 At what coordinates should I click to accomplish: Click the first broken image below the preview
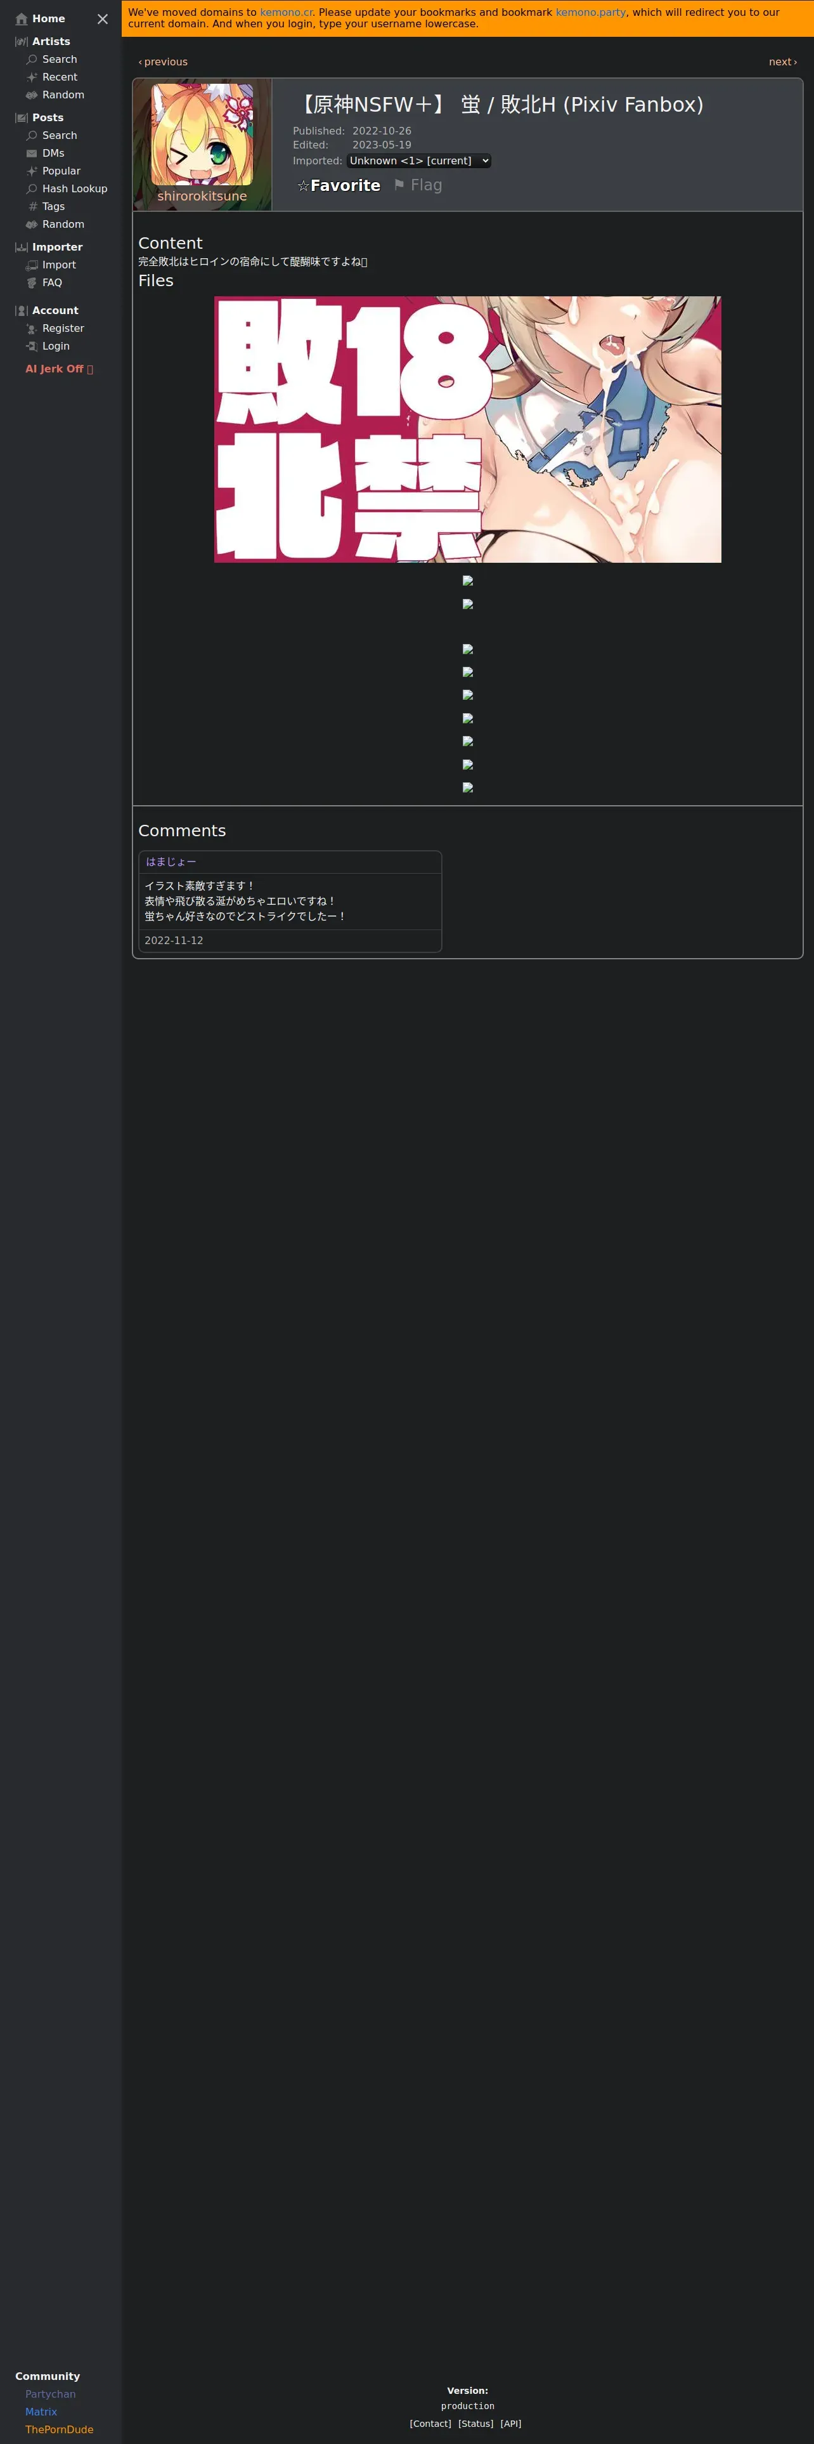pyautogui.click(x=467, y=581)
